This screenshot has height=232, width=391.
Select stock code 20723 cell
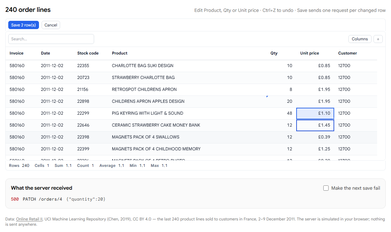91,78
